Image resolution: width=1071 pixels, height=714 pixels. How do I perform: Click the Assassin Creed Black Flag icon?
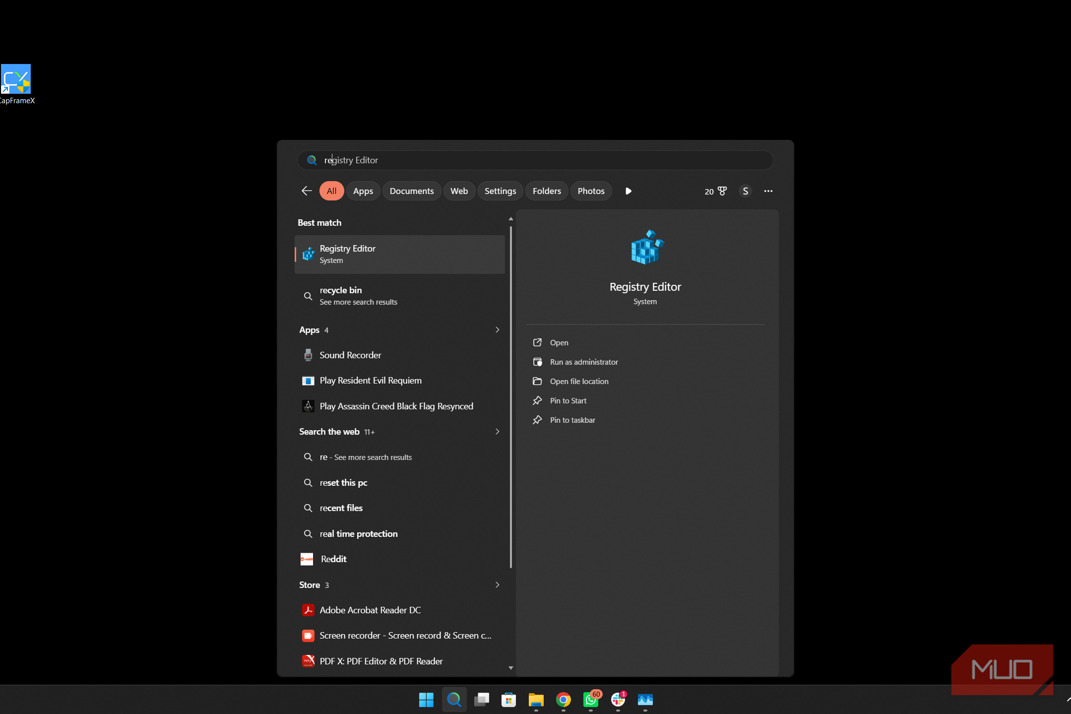tap(308, 406)
